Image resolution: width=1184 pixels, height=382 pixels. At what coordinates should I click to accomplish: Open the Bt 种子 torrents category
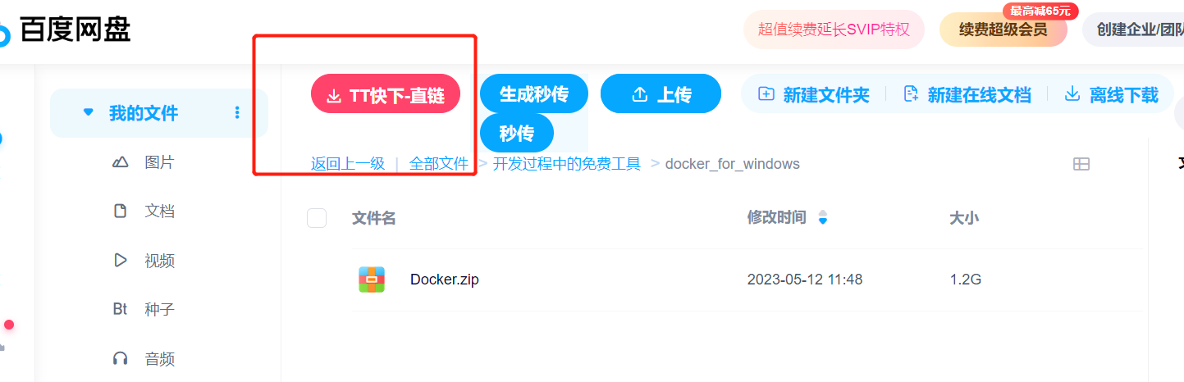[143, 310]
